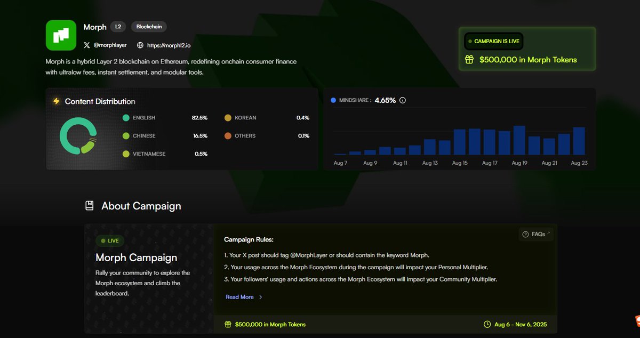This screenshot has width=640, height=338.
Task: Click the ENGLISH legend label
Action: (x=144, y=118)
